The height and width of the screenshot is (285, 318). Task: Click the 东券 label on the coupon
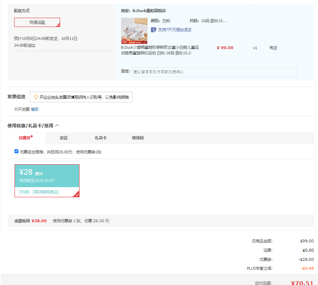25,192
